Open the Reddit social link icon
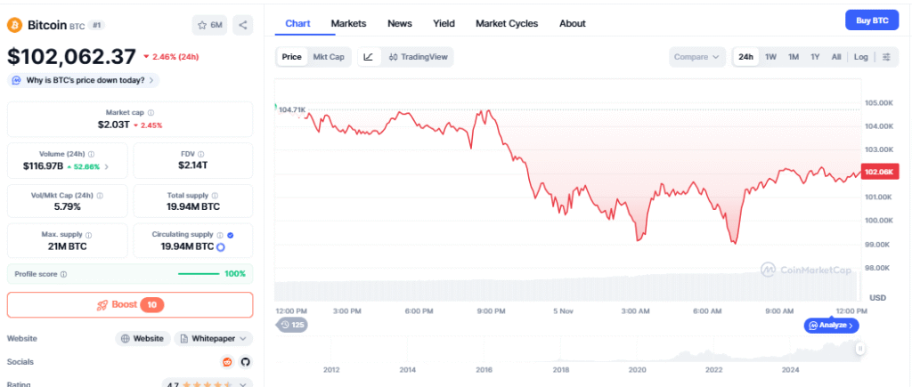Viewport: 912px width, 387px height. [227, 361]
